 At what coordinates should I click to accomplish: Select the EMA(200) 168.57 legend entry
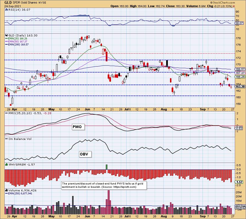pyautogui.click(x=17, y=44)
